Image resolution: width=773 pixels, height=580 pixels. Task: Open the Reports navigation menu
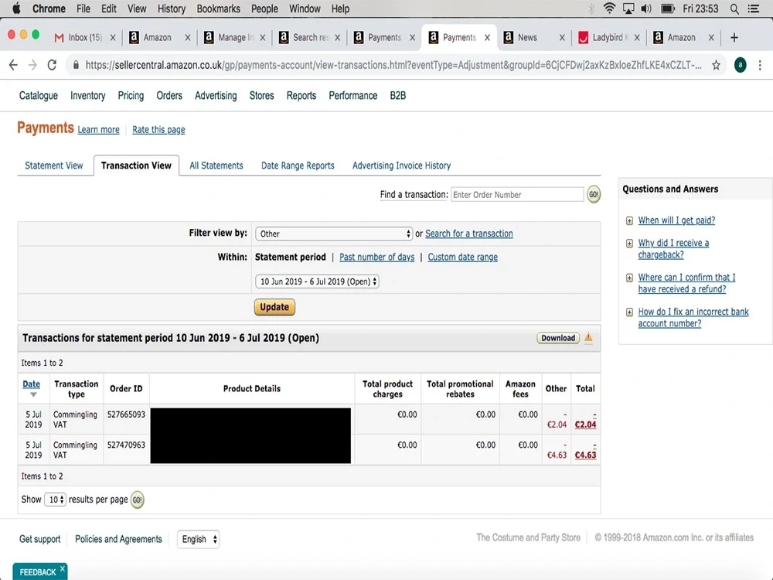pos(301,96)
